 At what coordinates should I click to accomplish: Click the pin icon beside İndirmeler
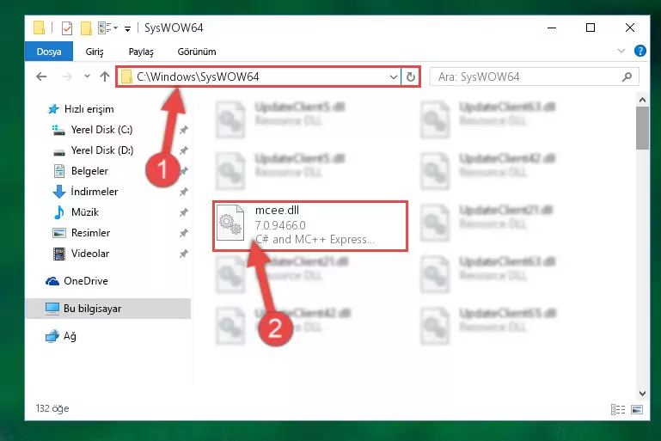point(183,192)
